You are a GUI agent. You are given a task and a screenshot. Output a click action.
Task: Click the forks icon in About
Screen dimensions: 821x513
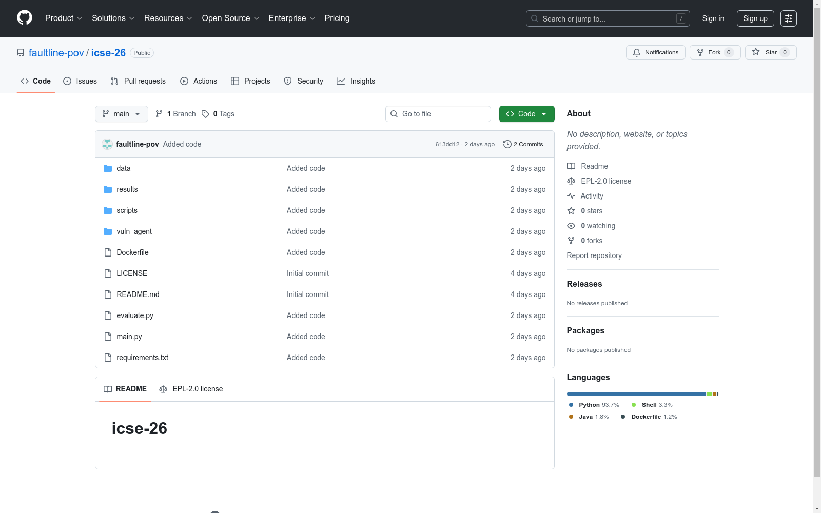coord(571,241)
